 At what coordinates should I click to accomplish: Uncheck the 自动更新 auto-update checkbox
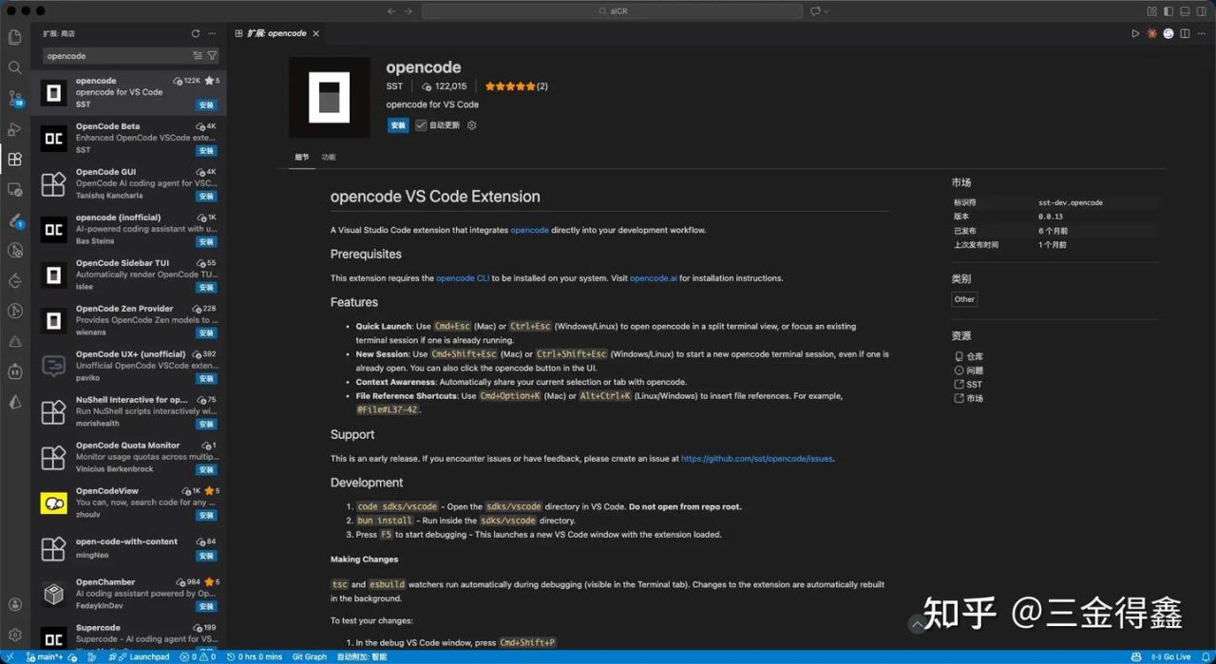pyautogui.click(x=421, y=125)
